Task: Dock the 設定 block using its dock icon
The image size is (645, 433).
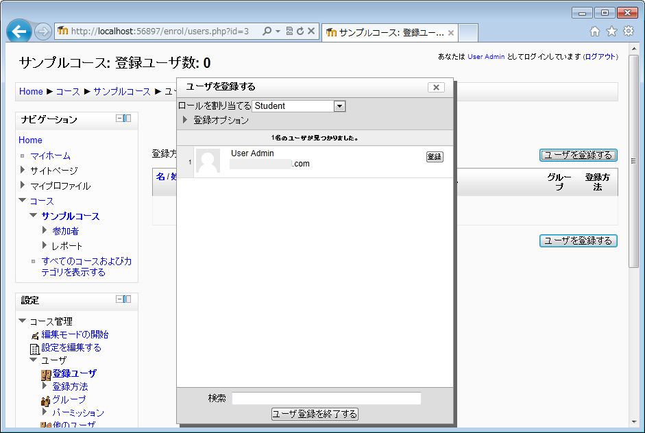Action: tap(127, 299)
